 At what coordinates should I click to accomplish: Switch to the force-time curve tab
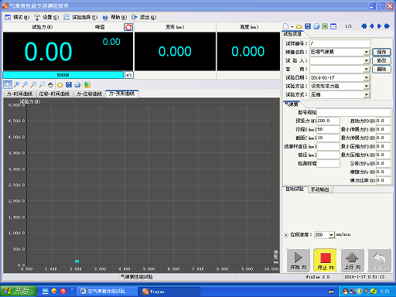19,94
